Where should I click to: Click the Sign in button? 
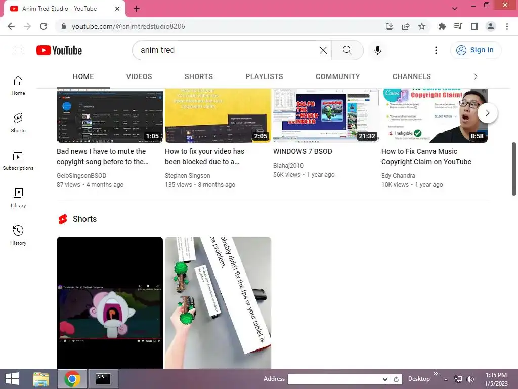[476, 50]
